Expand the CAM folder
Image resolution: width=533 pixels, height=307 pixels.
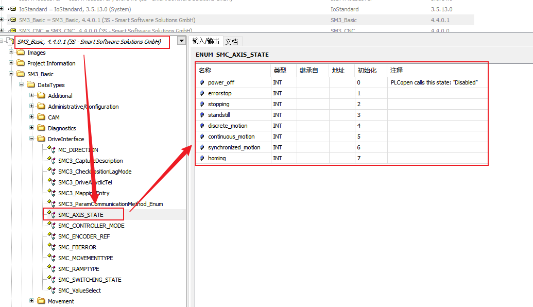32,117
